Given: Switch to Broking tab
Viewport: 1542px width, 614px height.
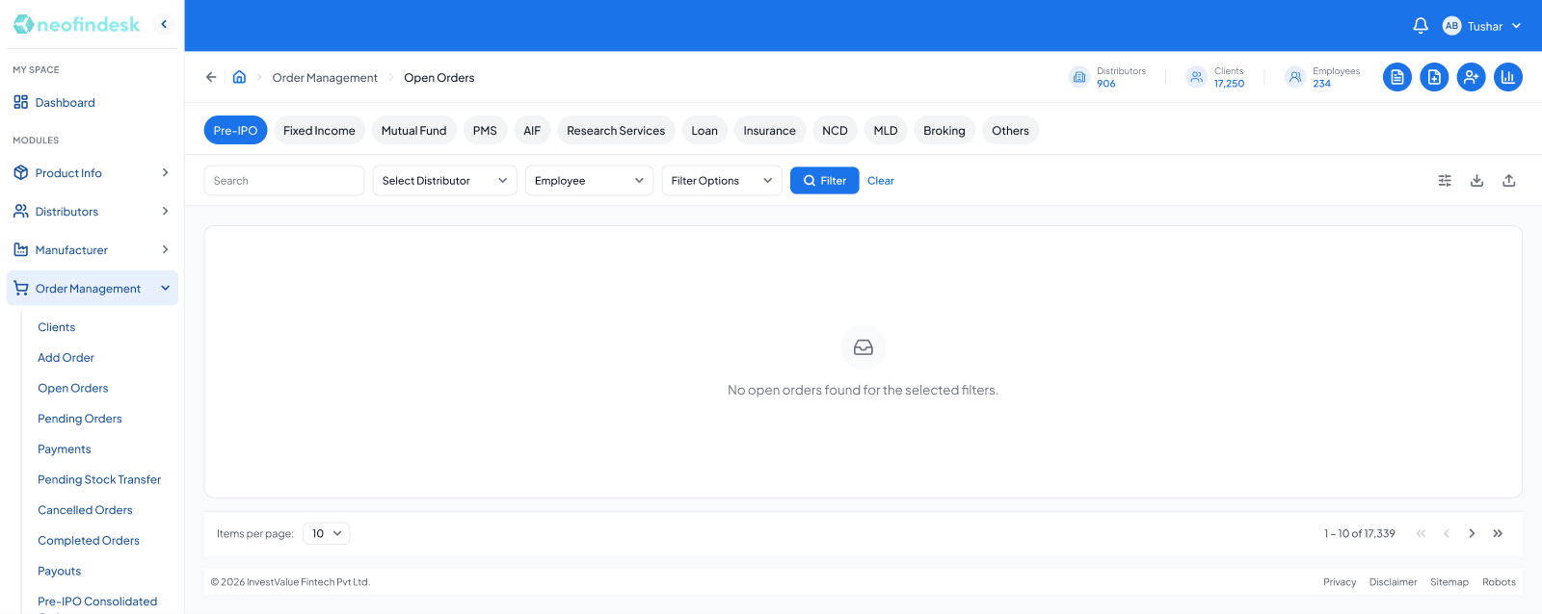Looking at the screenshot, I should (x=944, y=130).
